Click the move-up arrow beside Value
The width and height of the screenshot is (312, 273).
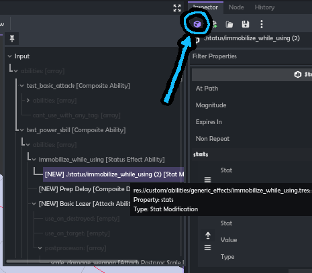tap(208, 235)
